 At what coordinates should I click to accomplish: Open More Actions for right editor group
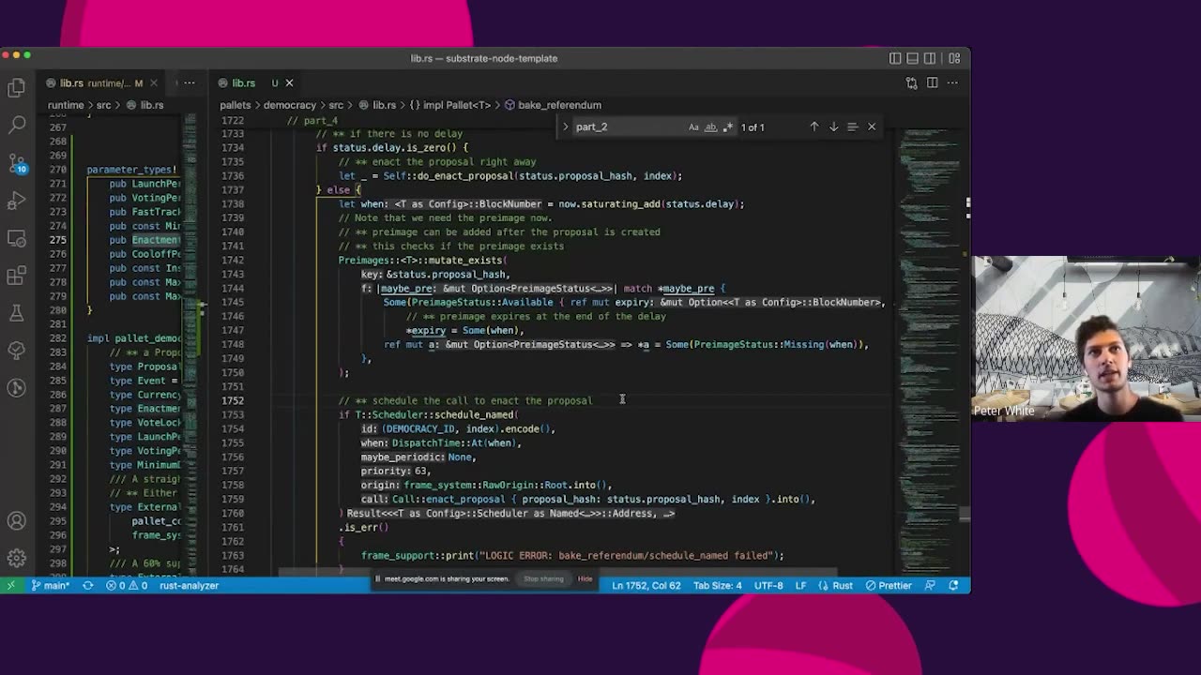[952, 83]
